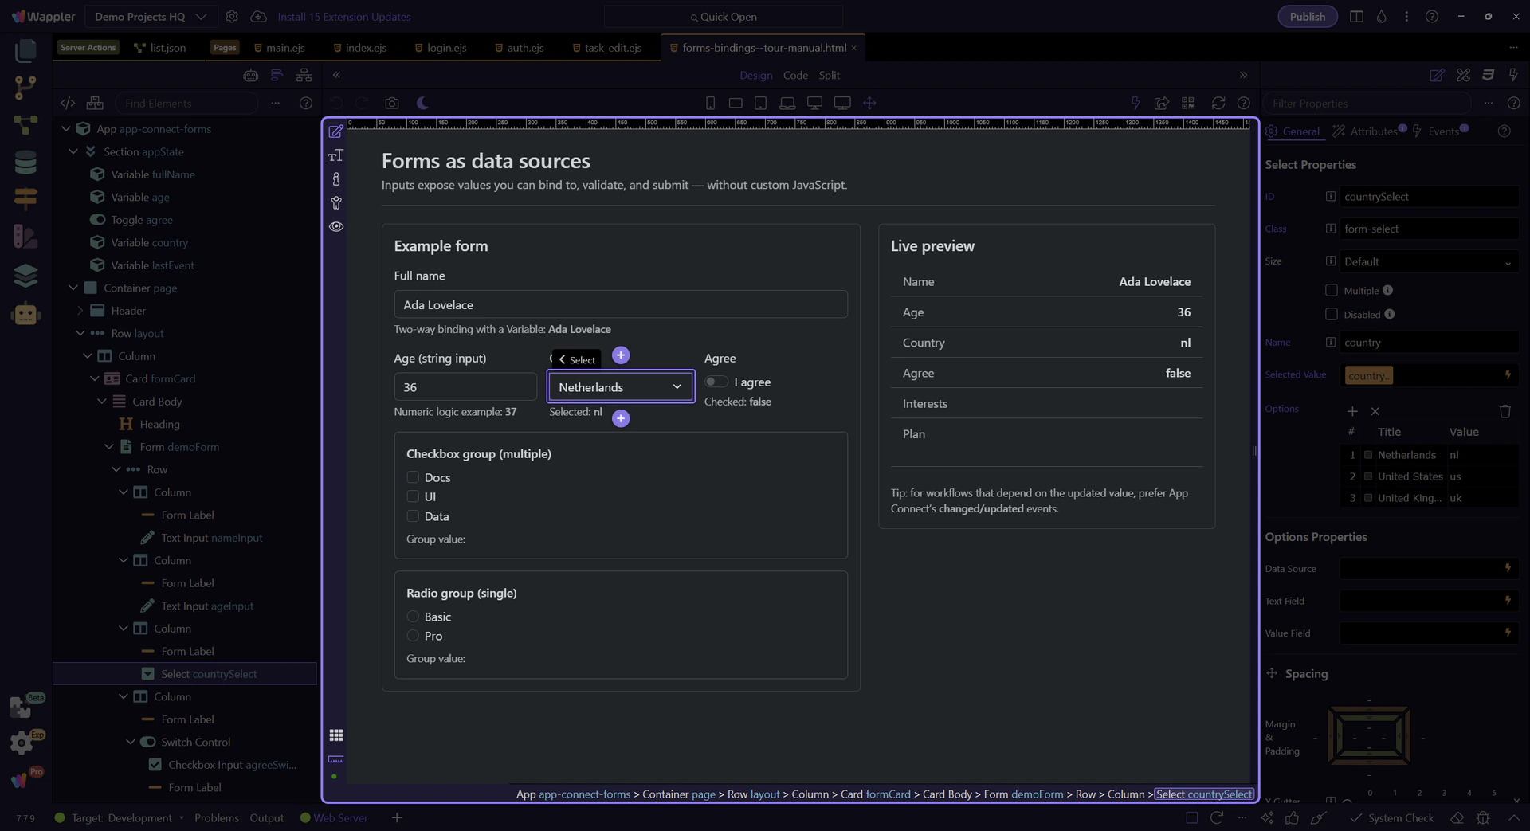Open project settings gear icon
This screenshot has width=1530, height=831.
(x=232, y=17)
